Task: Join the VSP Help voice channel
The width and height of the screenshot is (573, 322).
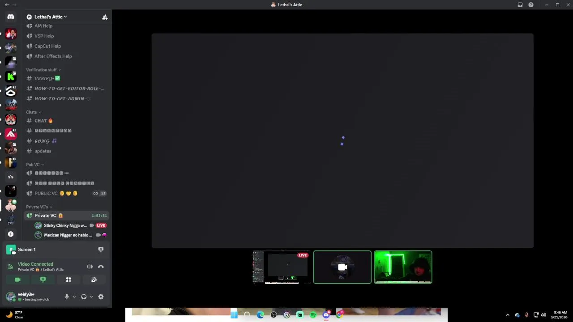Action: pyautogui.click(x=66, y=36)
